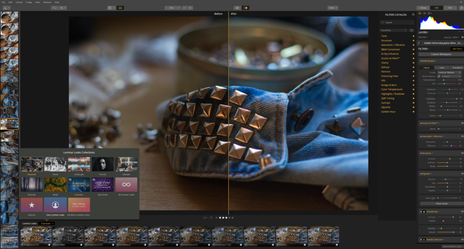Image resolution: width=464 pixels, height=249 pixels.
Task: Toggle Vignette filter visibility eye
Action: pos(462,174)
